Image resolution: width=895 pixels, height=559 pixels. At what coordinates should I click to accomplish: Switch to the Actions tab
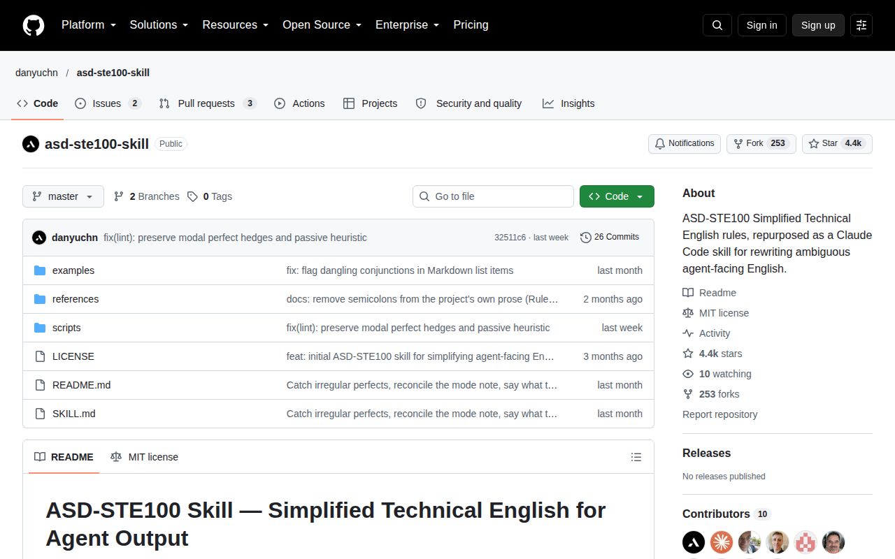[299, 103]
